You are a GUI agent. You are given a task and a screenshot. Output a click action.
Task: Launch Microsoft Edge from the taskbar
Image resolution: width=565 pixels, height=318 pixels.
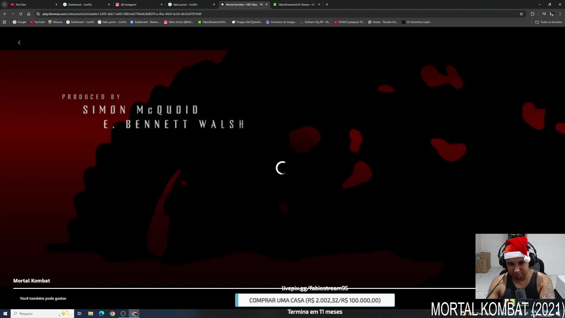coord(102,314)
